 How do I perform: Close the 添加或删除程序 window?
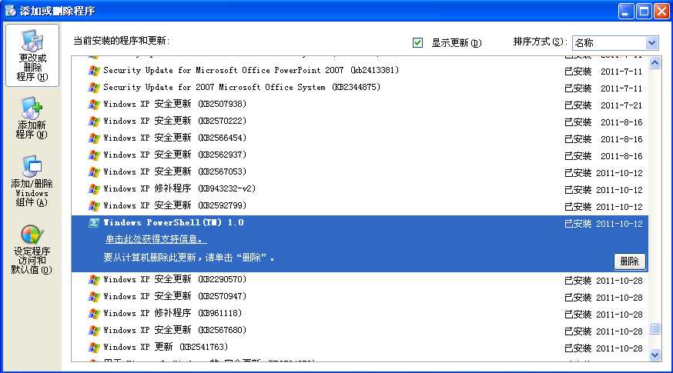click(x=661, y=11)
